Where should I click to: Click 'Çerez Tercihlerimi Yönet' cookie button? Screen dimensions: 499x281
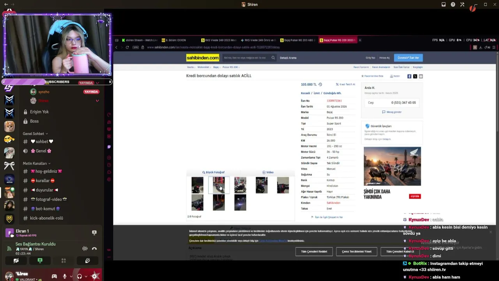click(357, 252)
